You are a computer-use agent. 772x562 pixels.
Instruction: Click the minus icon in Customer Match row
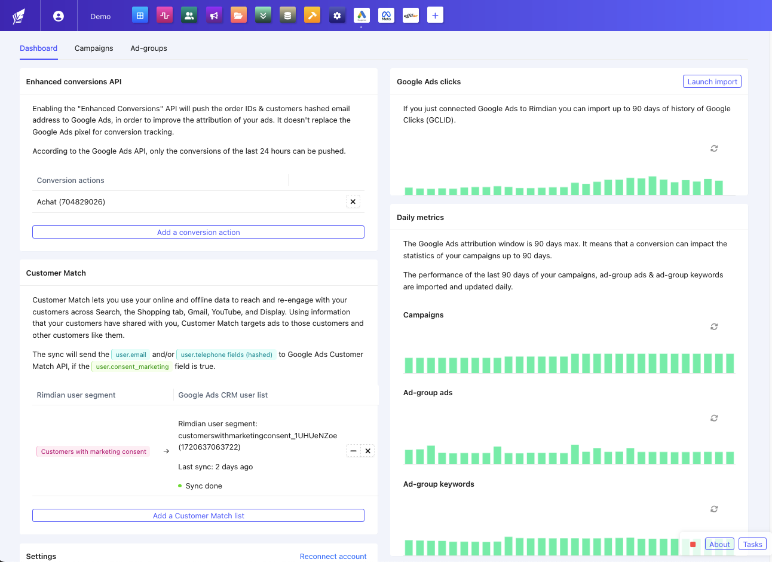(353, 451)
